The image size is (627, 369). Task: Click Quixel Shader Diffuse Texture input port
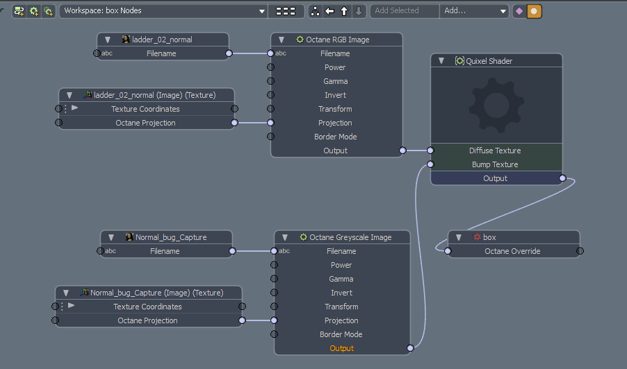point(430,151)
